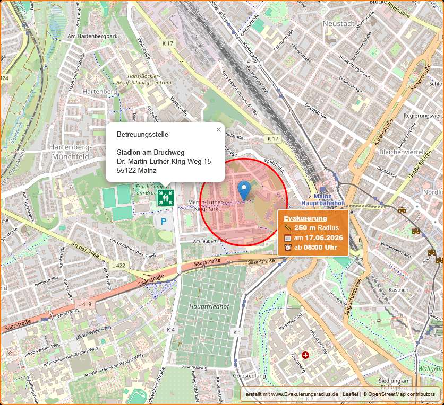The width and height of the screenshot is (444, 405).
Task: Click the Anselm-Franz-von-Bentzel-Weg label
Action: [114, 365]
